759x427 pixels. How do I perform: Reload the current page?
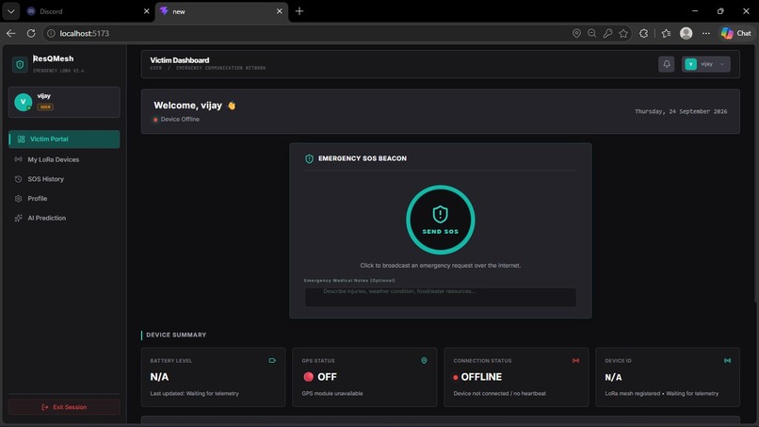(31, 33)
